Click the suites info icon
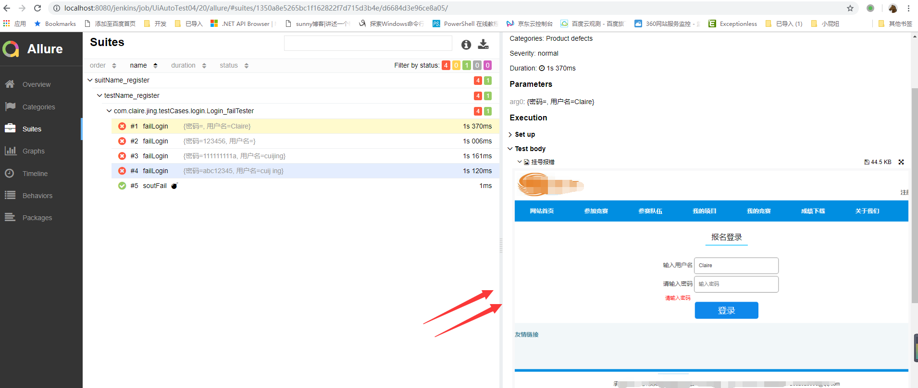The width and height of the screenshot is (918, 388). point(466,45)
